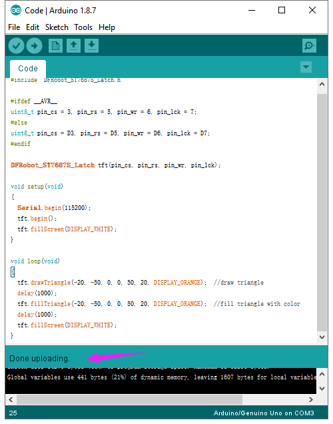Open the tab options dropdown arrow
This screenshot has width=333, height=424.
click(x=306, y=67)
